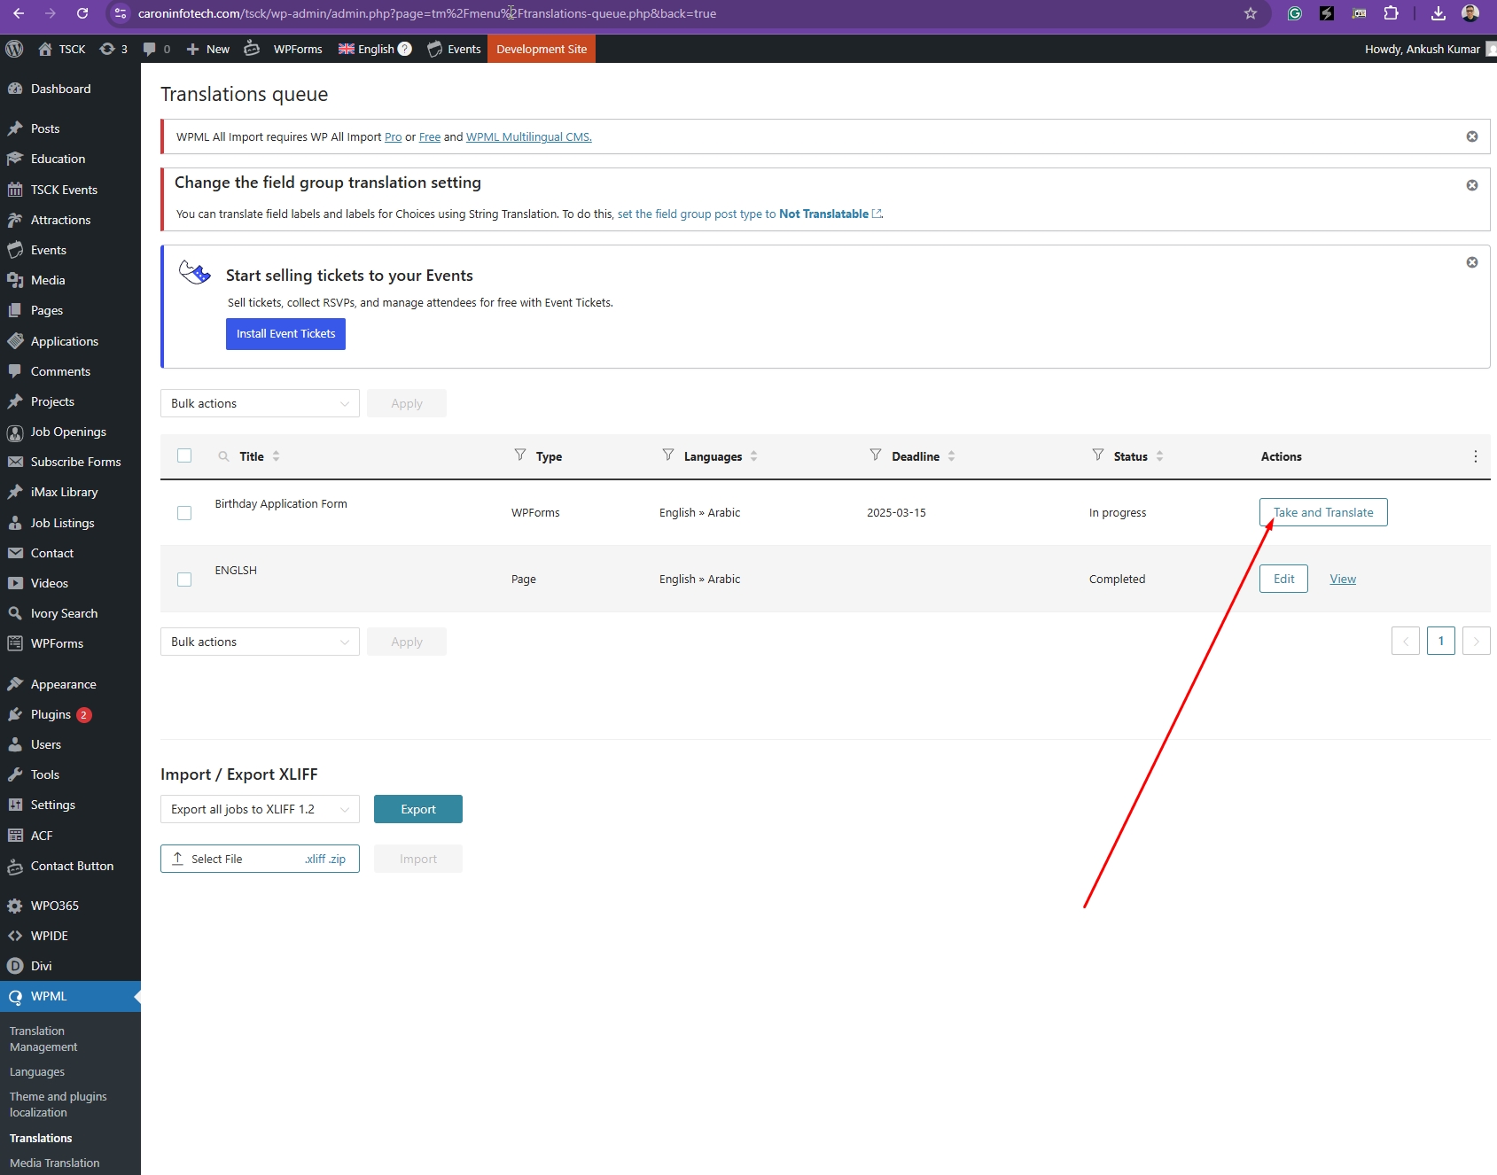Click the Type column filter icon
This screenshot has height=1175, width=1497.
[x=520, y=455]
